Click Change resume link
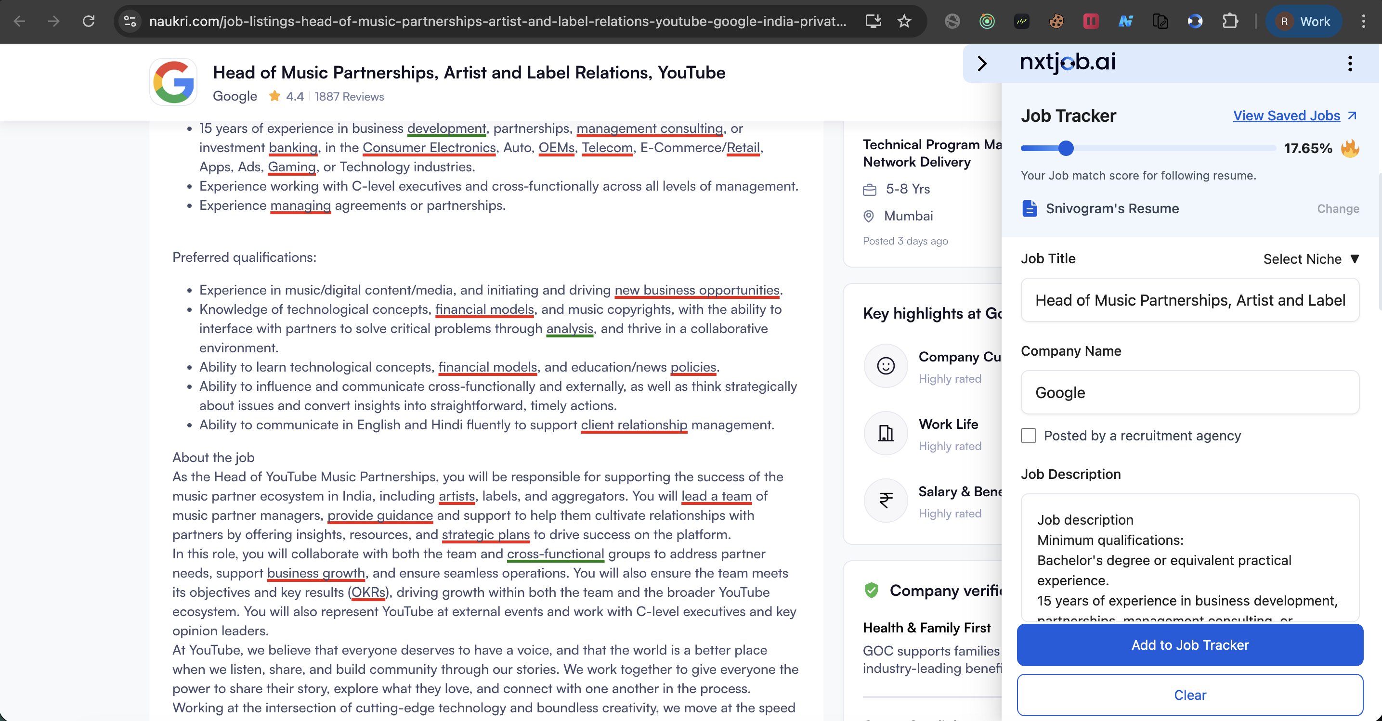The width and height of the screenshot is (1382, 721). coord(1338,208)
